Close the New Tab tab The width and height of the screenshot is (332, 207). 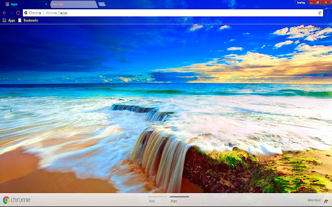93,4
